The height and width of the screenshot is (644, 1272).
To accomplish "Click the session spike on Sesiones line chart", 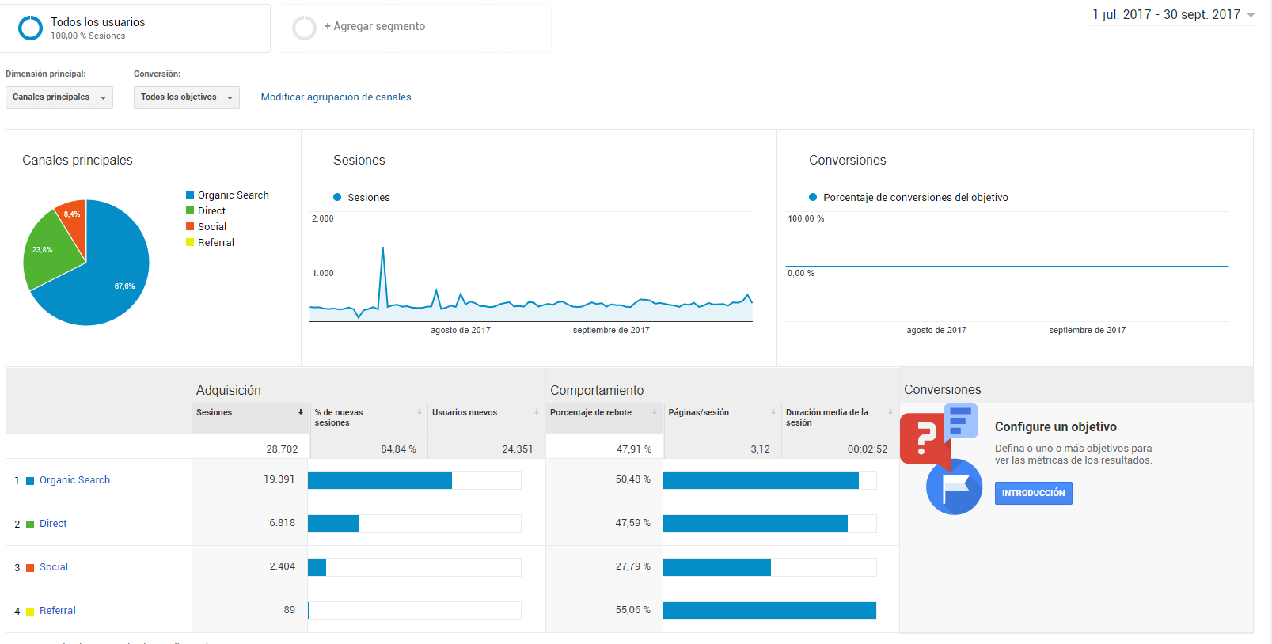I will point(383,250).
